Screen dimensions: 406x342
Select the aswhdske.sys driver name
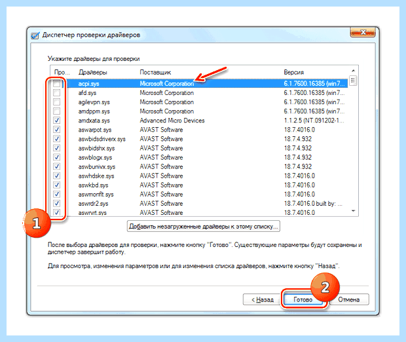click(x=96, y=176)
